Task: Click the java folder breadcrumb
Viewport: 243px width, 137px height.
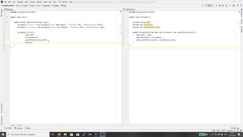Action: pos(32,6)
